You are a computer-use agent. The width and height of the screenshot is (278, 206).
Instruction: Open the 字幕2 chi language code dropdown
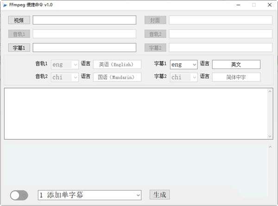tap(183, 77)
